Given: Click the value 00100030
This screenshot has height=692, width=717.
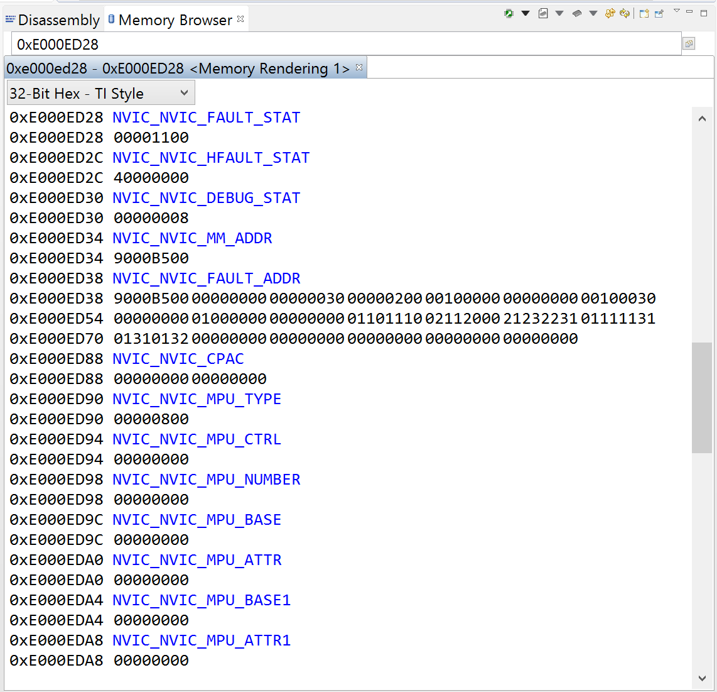Looking at the screenshot, I should (x=618, y=299).
